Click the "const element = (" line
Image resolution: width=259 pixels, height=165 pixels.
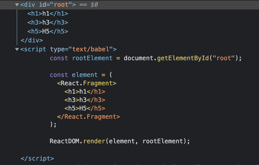pos(81,75)
